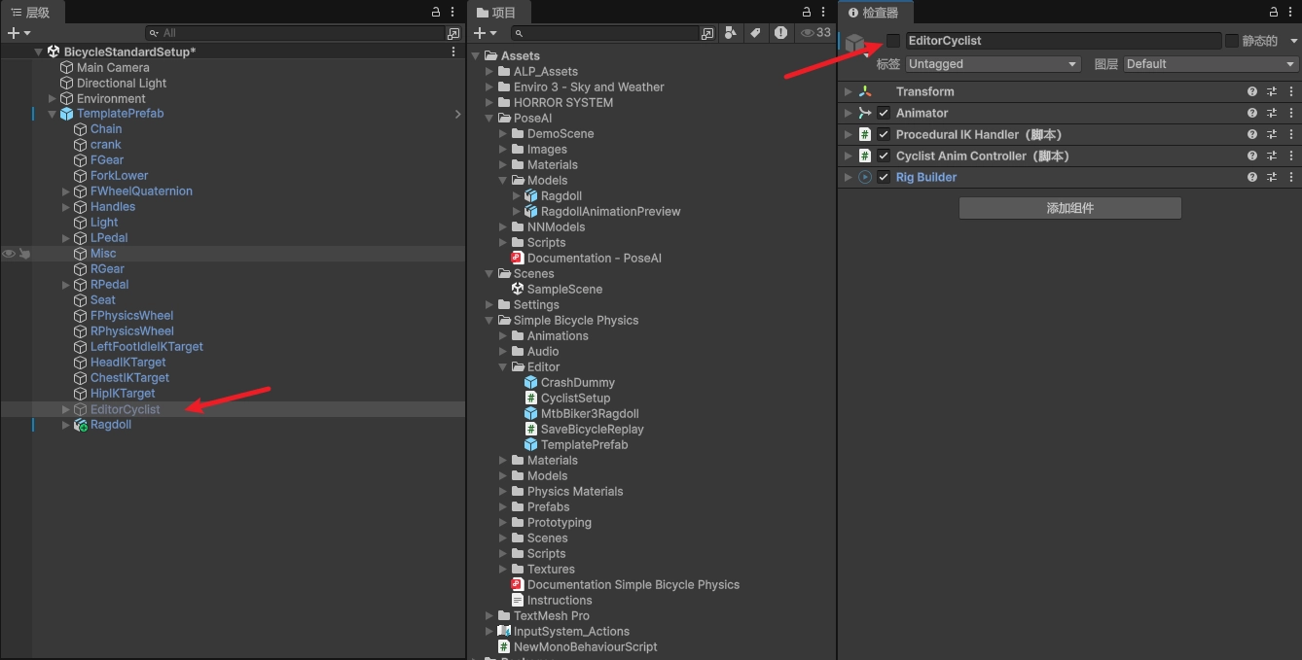Toggle visibility eye for Misc object
The height and width of the screenshot is (660, 1302).
[x=9, y=254]
